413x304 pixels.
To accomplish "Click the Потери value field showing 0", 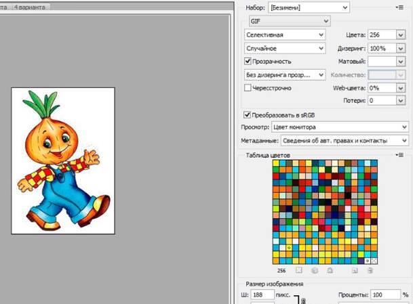I will (382, 100).
